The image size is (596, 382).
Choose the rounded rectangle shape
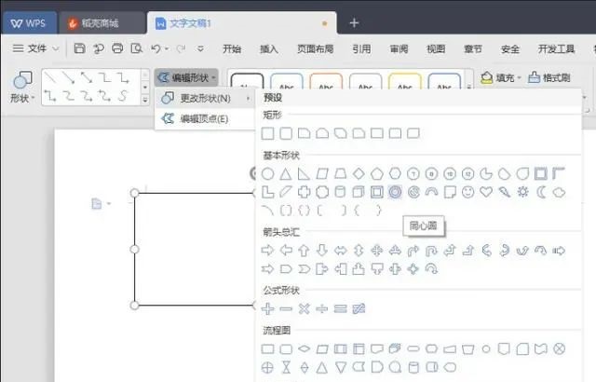(x=286, y=133)
